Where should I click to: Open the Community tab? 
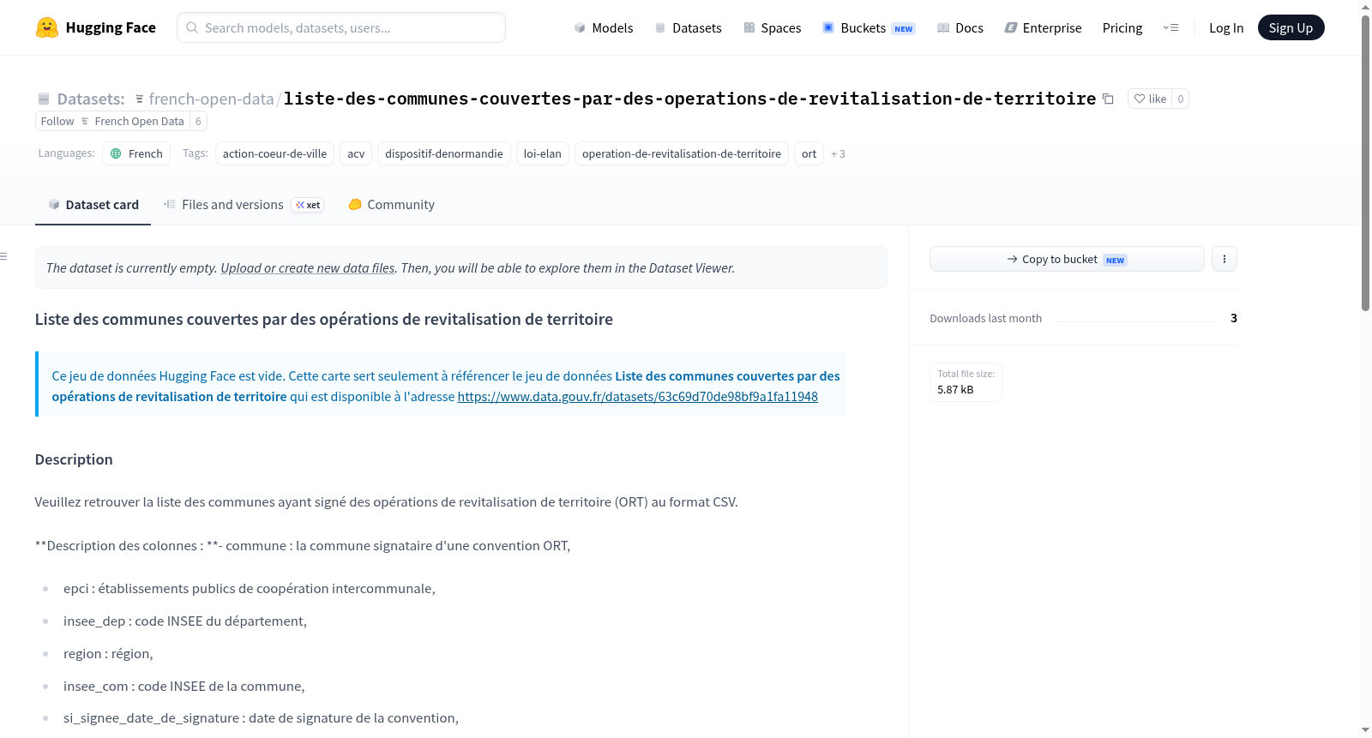point(391,205)
